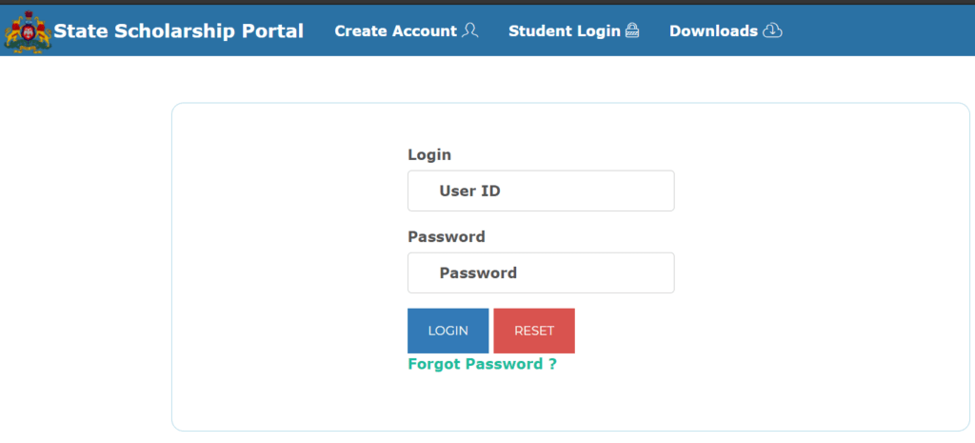The image size is (975, 443).
Task: Click the dark strip above the navigation bar
Action: coord(487,2)
